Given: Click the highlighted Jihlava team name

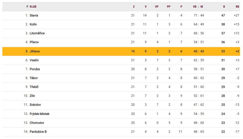Looking at the screenshot, I should (x=34, y=51).
